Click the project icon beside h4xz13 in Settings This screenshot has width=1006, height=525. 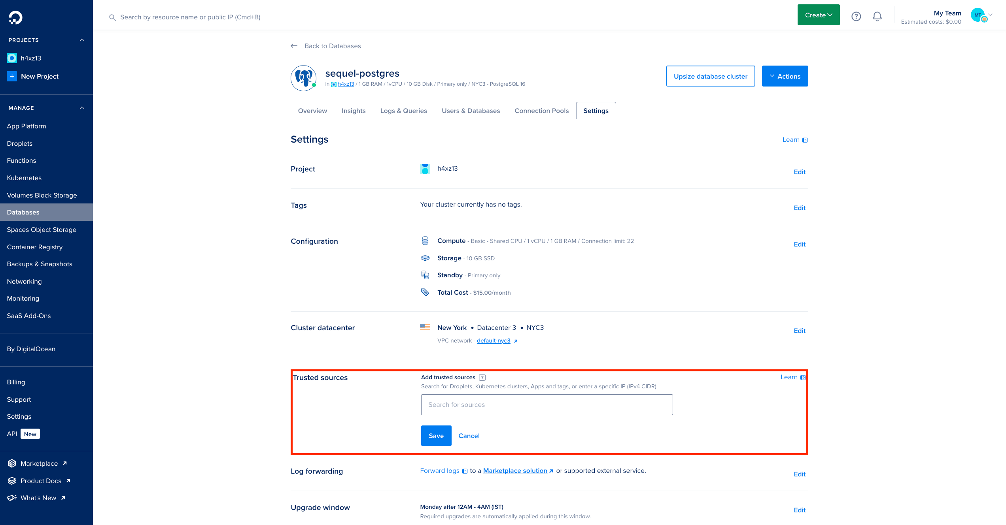pyautogui.click(x=425, y=169)
